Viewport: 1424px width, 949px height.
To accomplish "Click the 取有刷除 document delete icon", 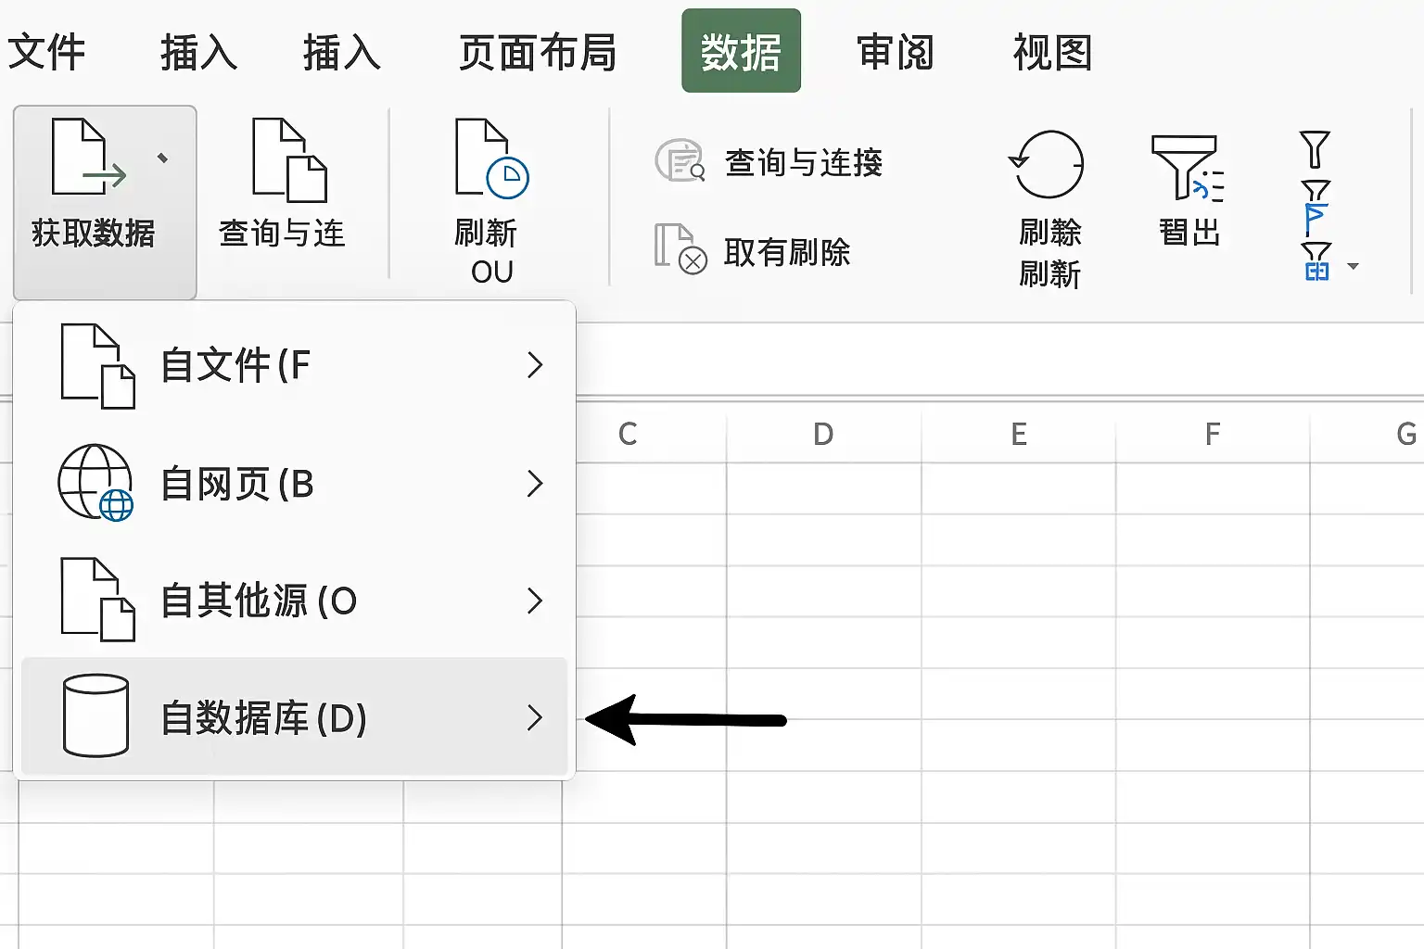I will click(680, 248).
